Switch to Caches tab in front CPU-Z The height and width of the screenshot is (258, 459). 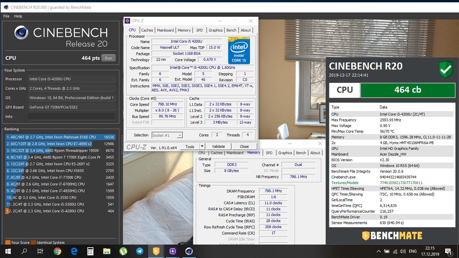click(x=147, y=30)
